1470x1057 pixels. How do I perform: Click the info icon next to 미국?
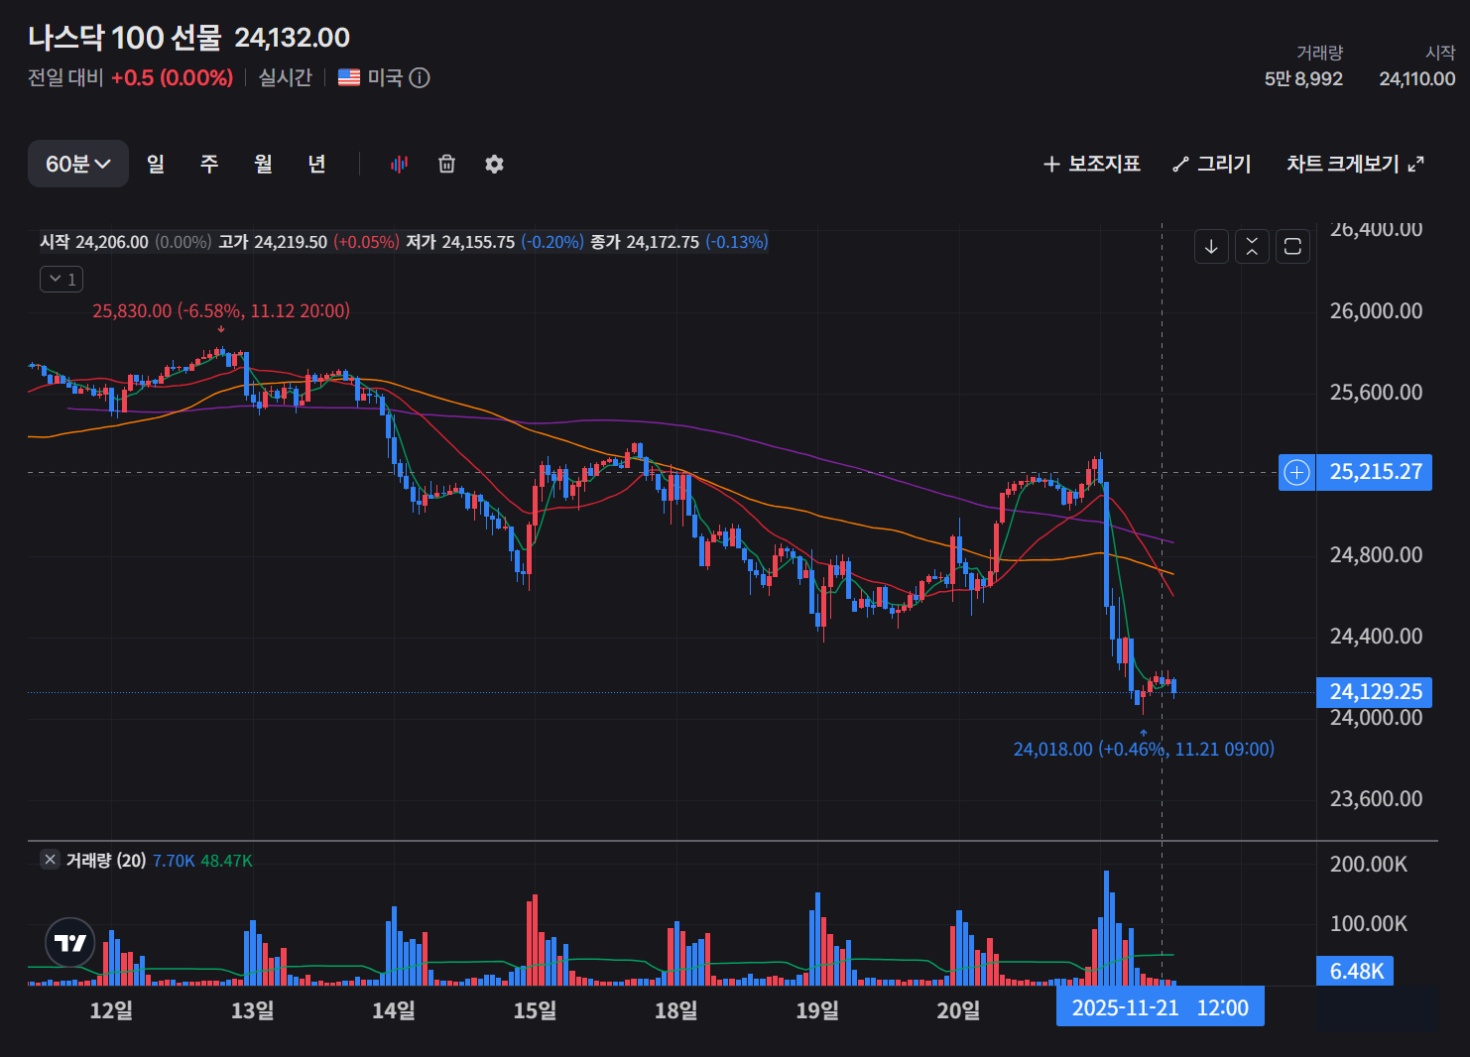click(x=420, y=77)
